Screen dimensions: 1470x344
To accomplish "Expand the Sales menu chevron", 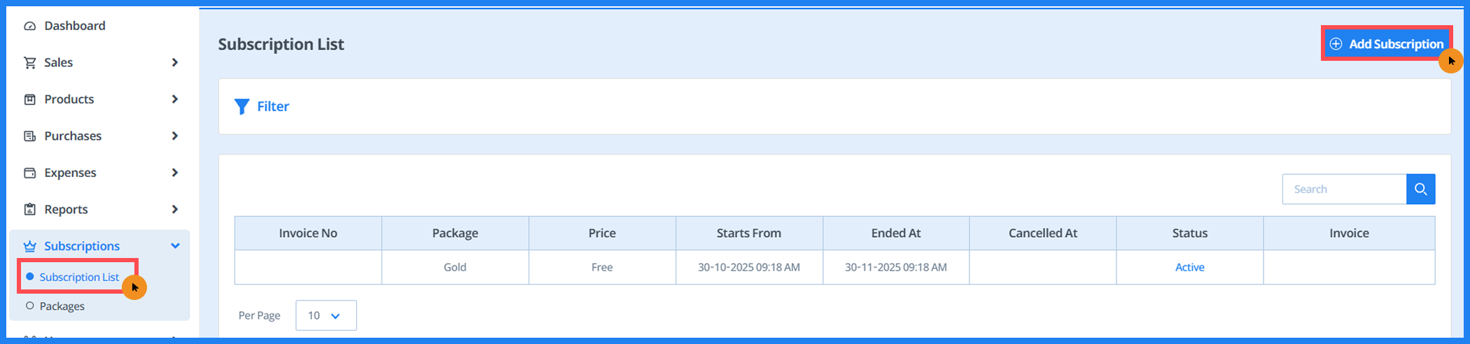I will 175,63.
